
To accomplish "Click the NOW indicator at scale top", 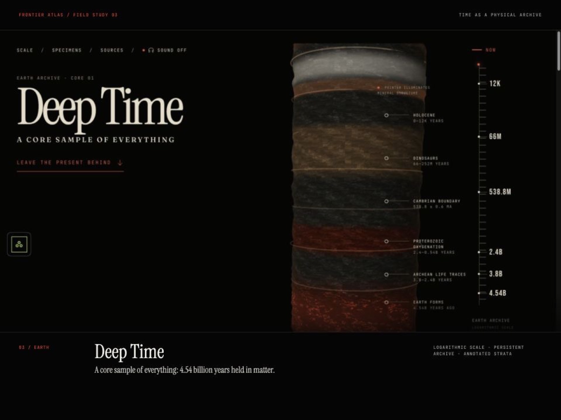I will pyautogui.click(x=484, y=50).
